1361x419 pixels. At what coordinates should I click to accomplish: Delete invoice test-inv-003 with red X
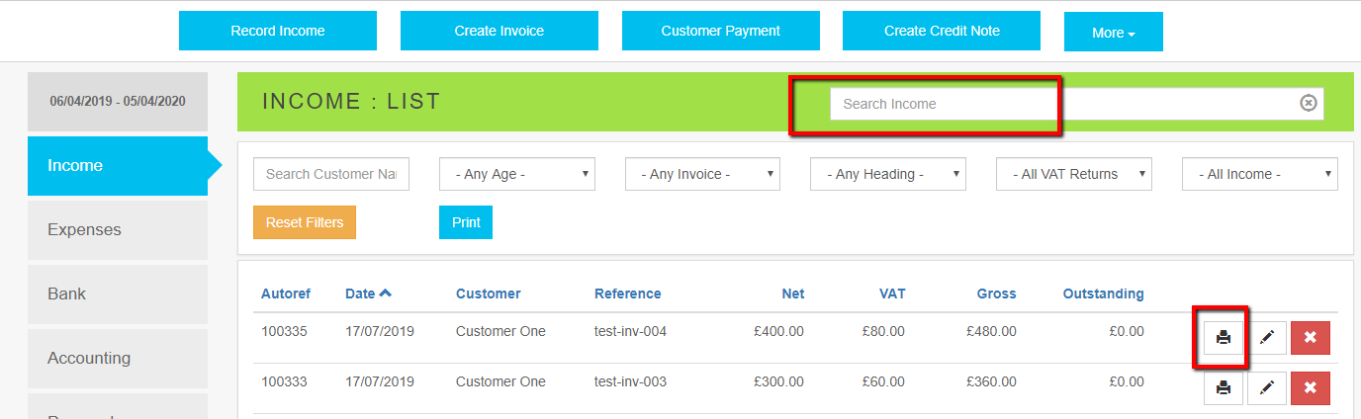(x=1311, y=388)
